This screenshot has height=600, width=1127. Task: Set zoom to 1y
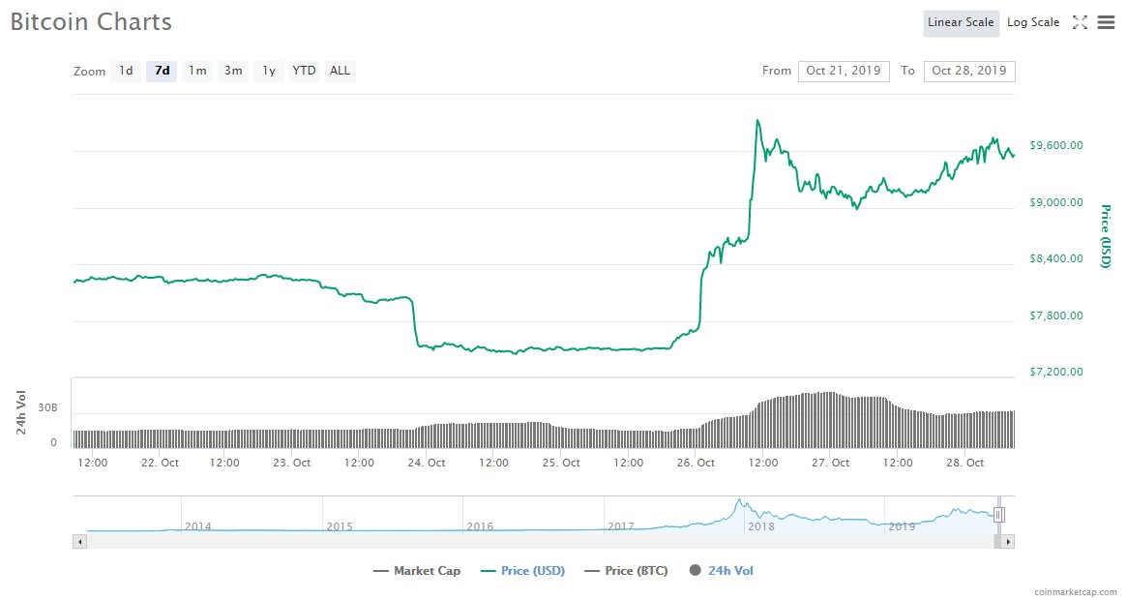[x=269, y=71]
